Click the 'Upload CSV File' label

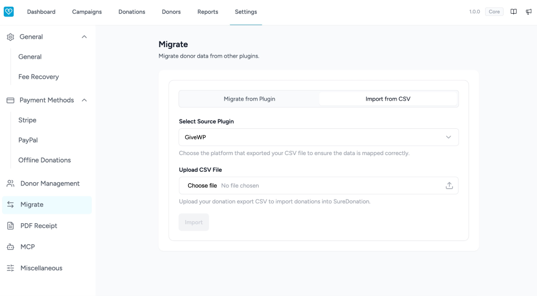pyautogui.click(x=200, y=170)
